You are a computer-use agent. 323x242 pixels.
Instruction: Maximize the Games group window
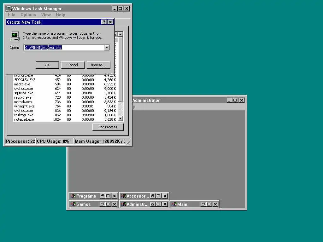pyautogui.click(x=108, y=204)
